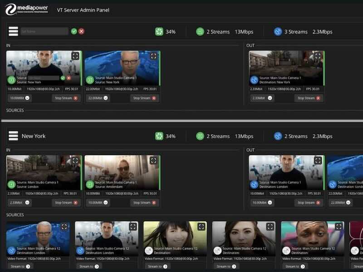Stop the stream for the London input

tap(66, 203)
